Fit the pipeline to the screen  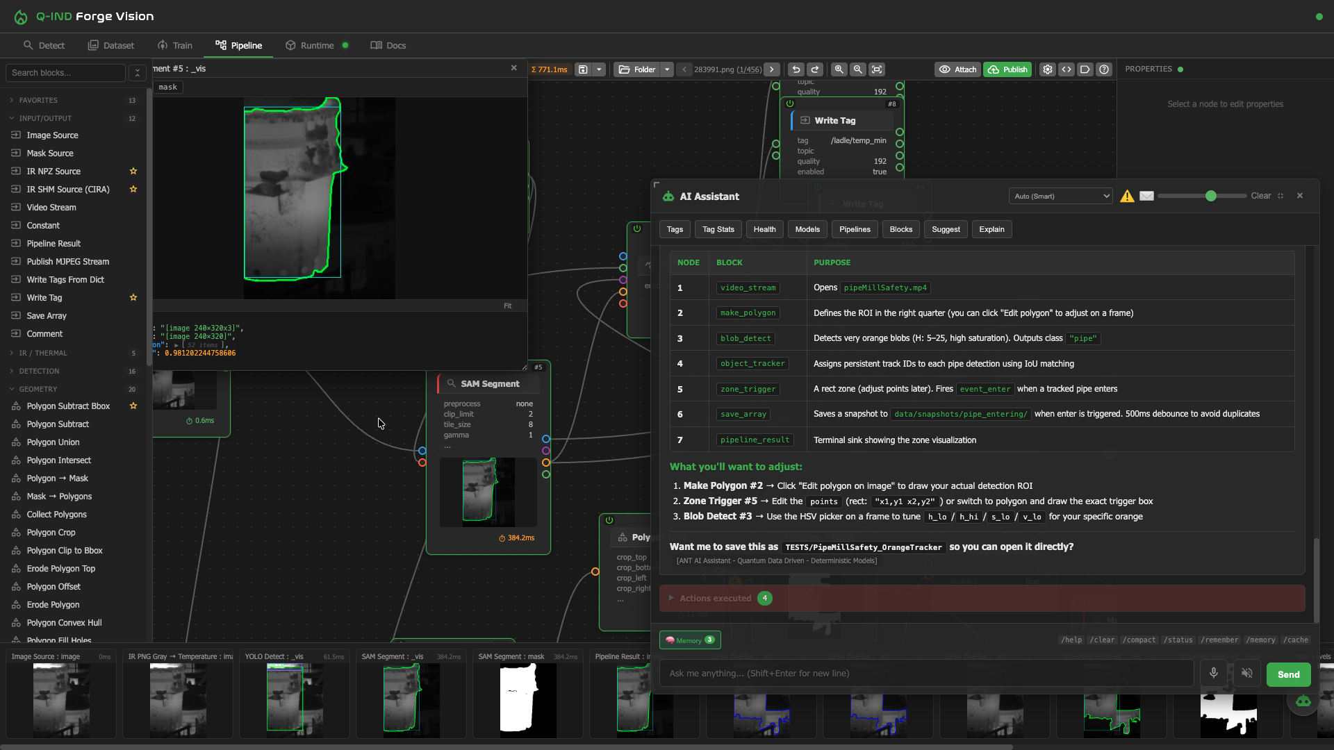tap(877, 69)
